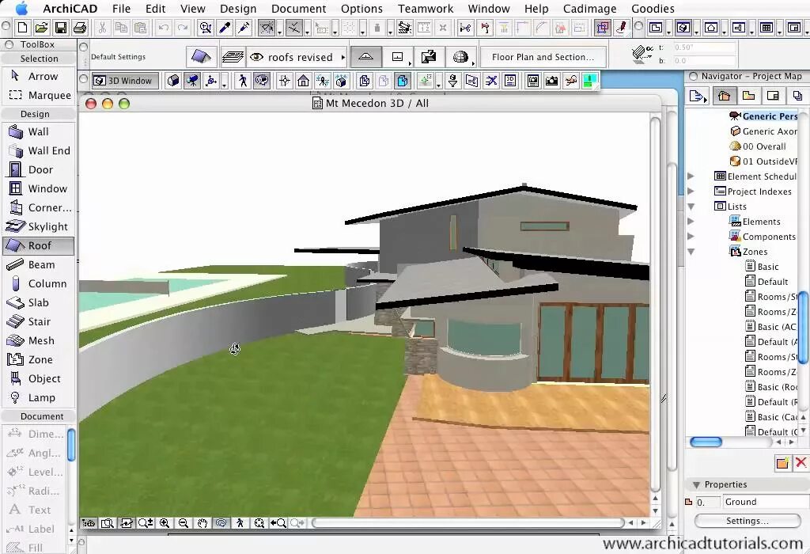Select the Slab tool

(38, 303)
